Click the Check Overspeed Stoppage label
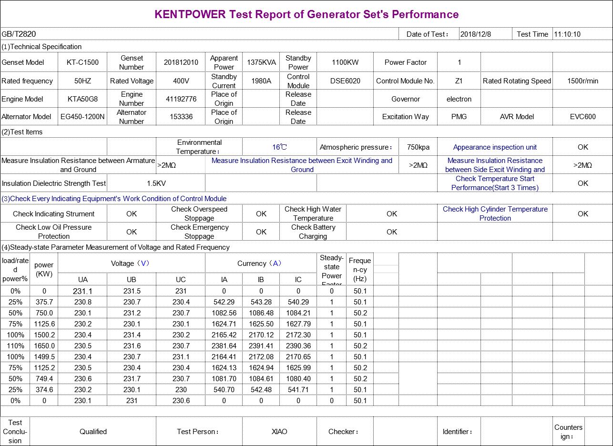This screenshot has width=613, height=446. point(199,213)
